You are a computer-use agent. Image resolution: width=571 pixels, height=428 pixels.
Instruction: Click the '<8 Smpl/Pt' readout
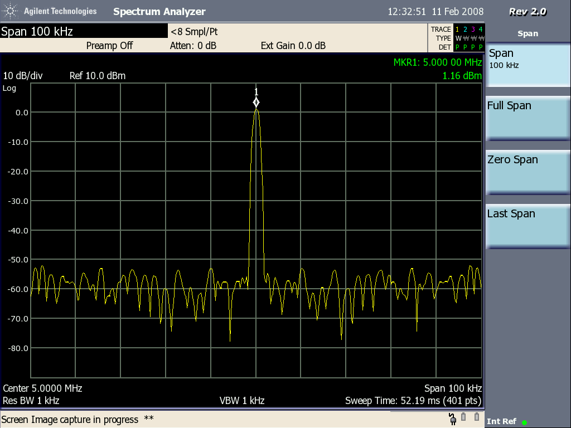[x=194, y=32]
